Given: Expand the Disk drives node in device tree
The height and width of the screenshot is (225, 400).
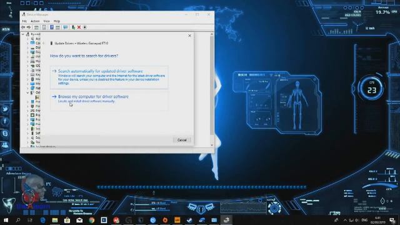Looking at the screenshot, I should pos(27,47).
